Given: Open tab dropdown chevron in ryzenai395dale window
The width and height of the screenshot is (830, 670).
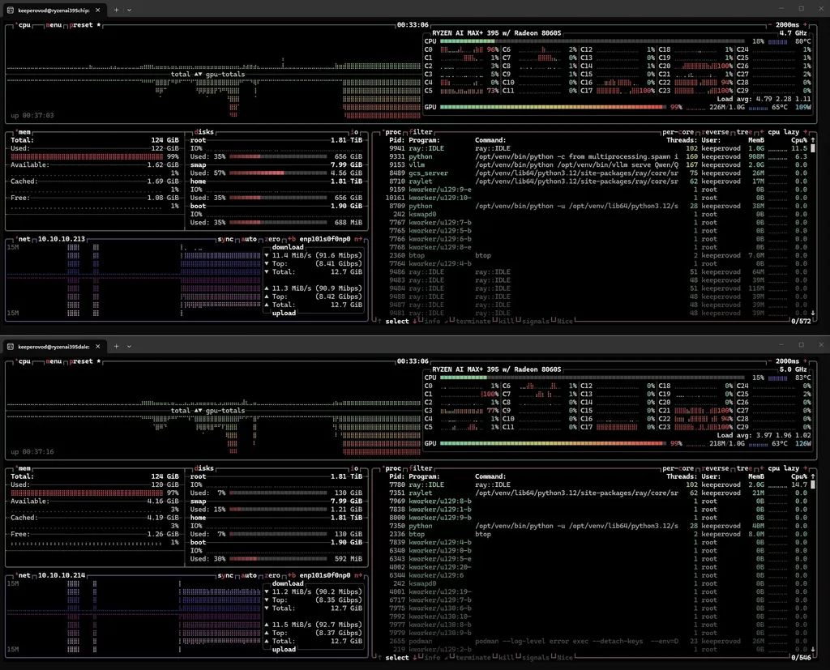Looking at the screenshot, I should 129,347.
